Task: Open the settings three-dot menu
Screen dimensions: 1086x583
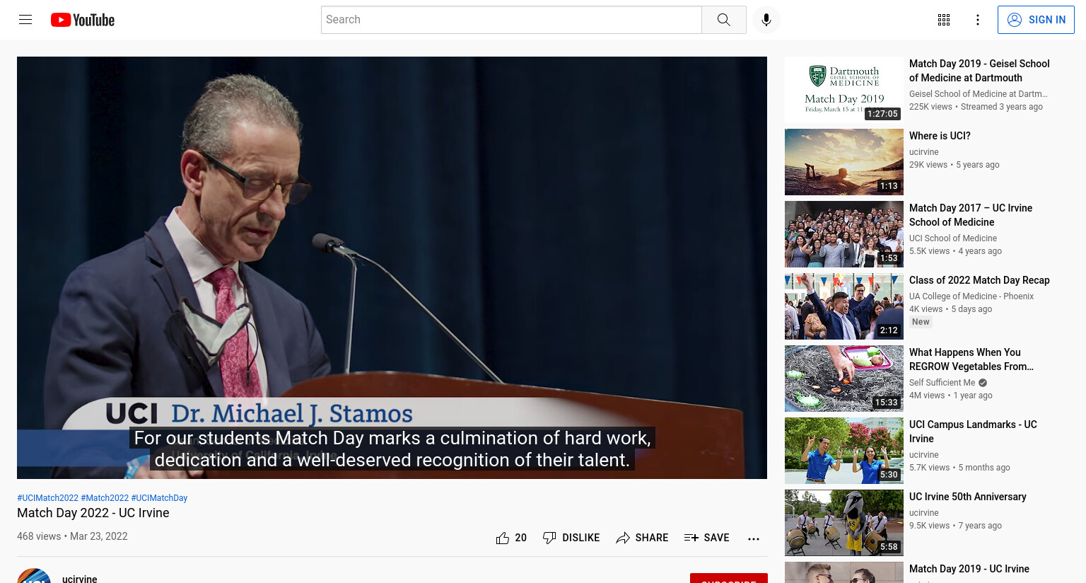Action: pos(978,20)
